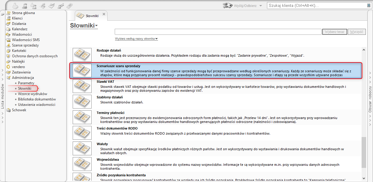Open Ustawienia wiadomości in the tree
Image resolution: width=373 pixels, height=182 pixels.
pyautogui.click(x=37, y=105)
